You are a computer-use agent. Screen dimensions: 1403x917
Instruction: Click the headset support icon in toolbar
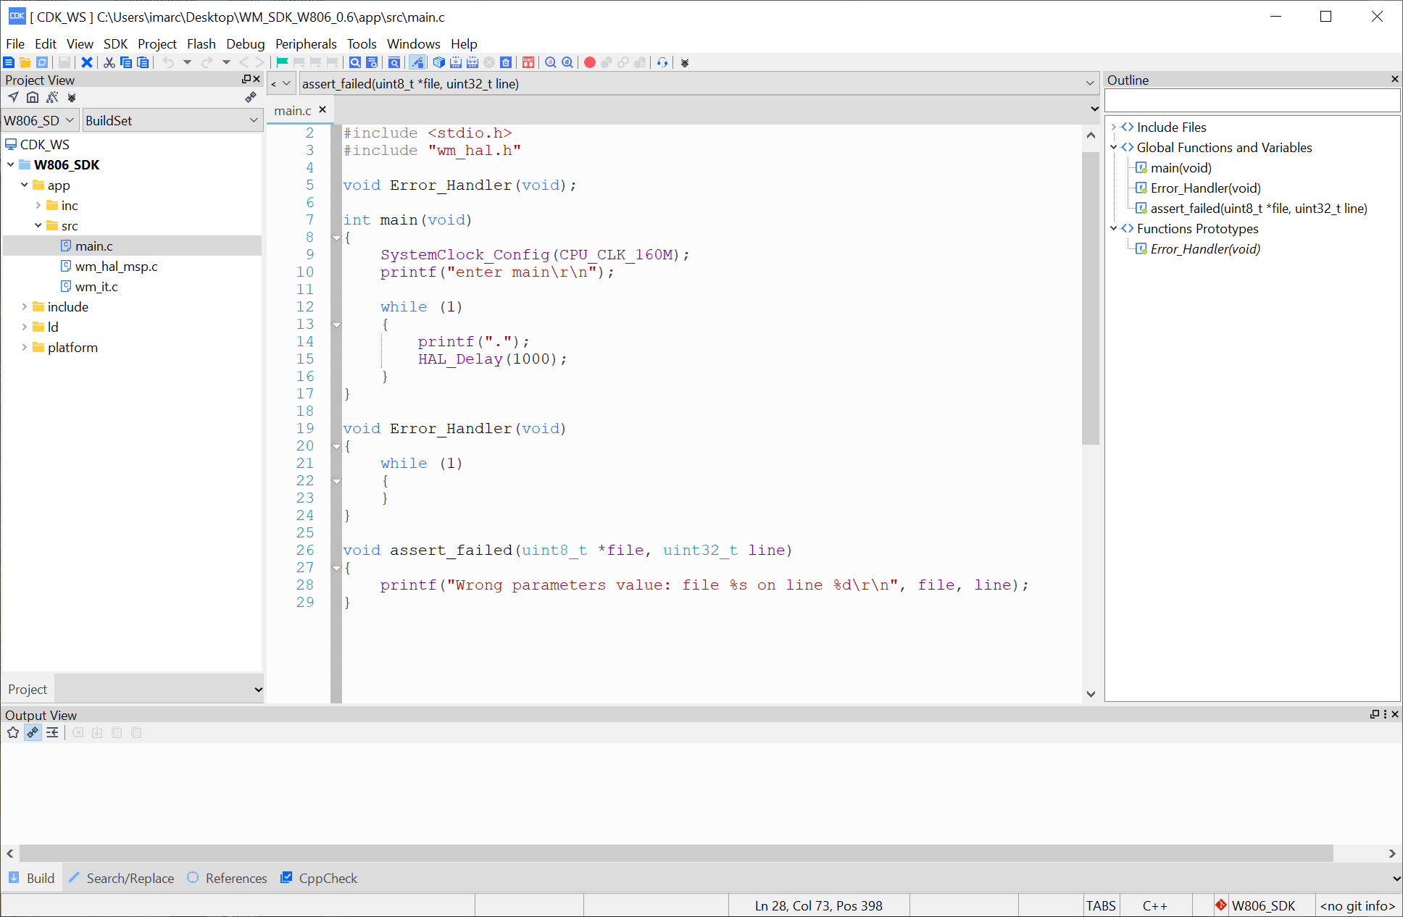click(662, 63)
